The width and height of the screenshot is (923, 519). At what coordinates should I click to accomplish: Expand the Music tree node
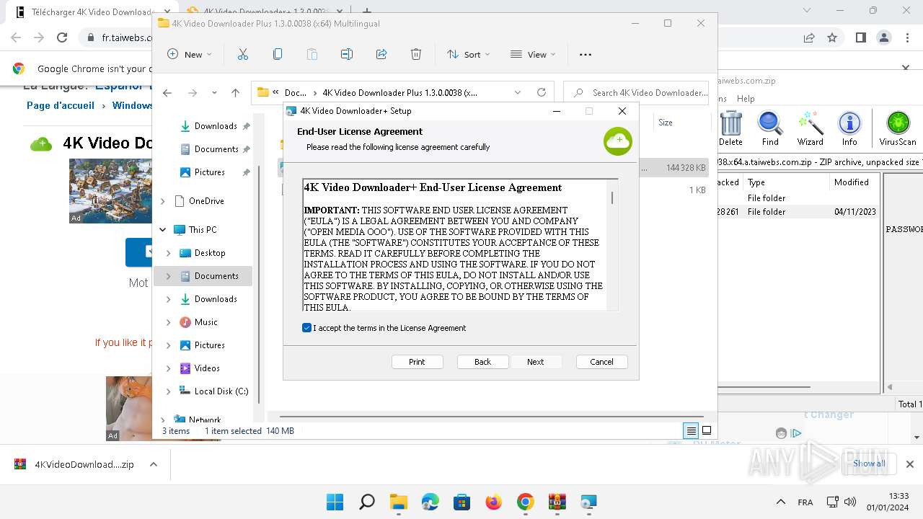pyautogui.click(x=169, y=322)
